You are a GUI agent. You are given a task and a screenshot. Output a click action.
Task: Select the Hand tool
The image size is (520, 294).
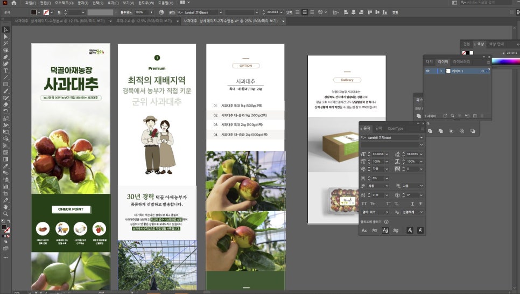[5, 207]
